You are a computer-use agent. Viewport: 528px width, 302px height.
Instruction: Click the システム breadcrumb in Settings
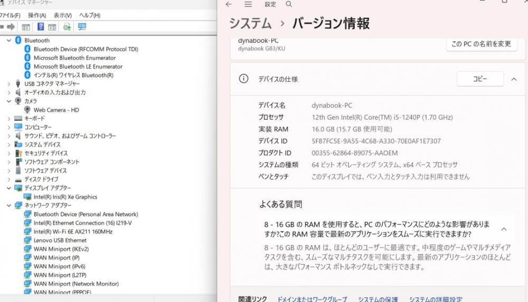point(250,23)
